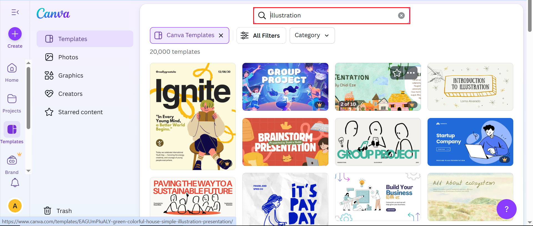Open the Ignite poster template

coord(193,116)
